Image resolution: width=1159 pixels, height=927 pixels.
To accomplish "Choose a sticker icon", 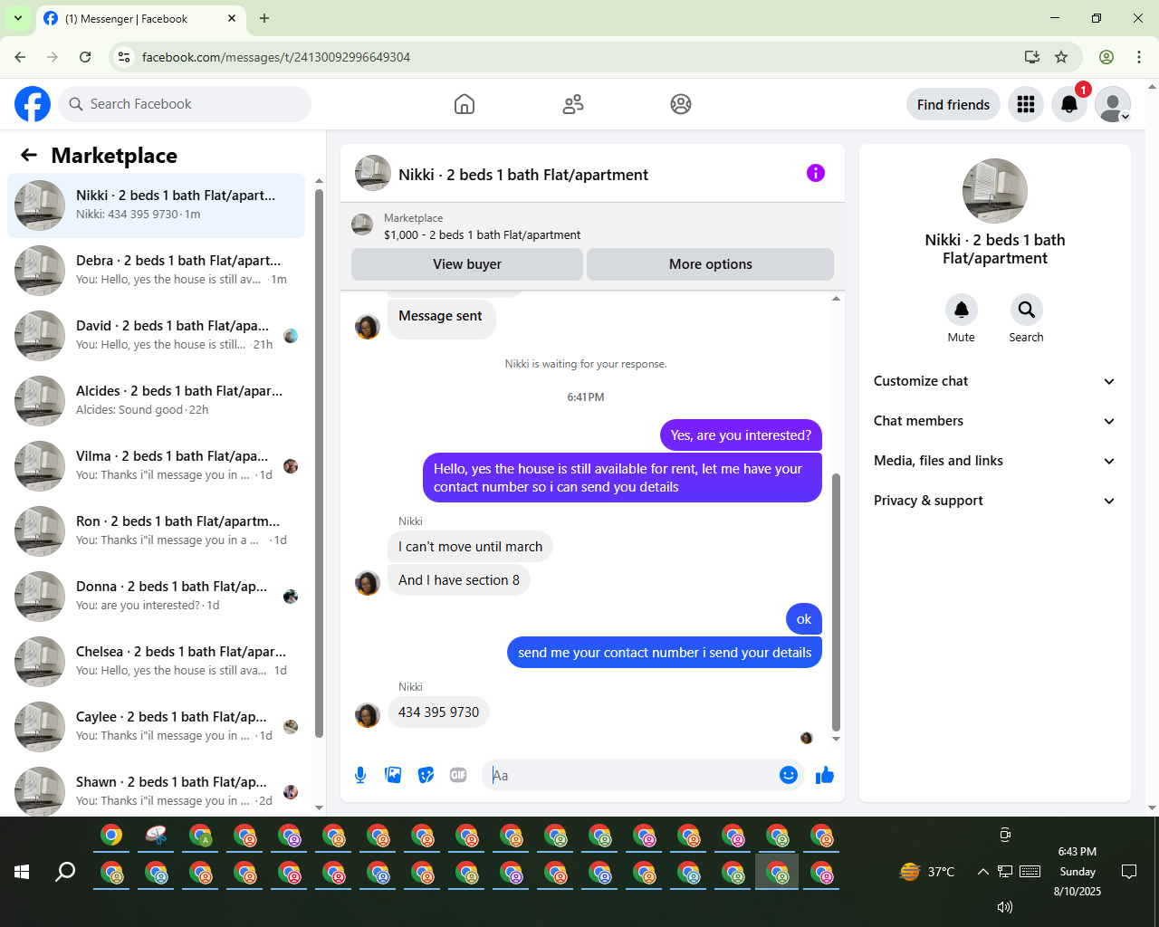I will pos(426,775).
